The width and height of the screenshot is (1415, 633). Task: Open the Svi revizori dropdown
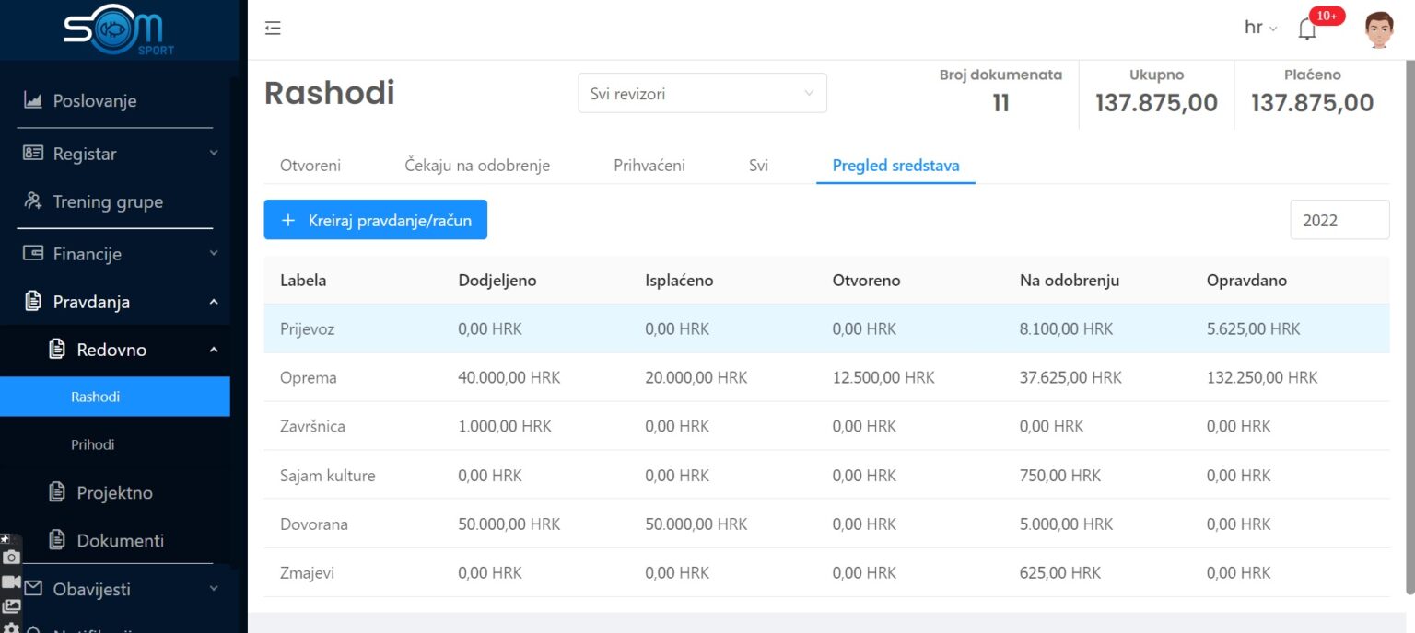[x=702, y=93]
